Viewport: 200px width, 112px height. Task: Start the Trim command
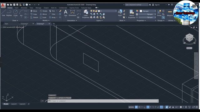tap(52, 11)
